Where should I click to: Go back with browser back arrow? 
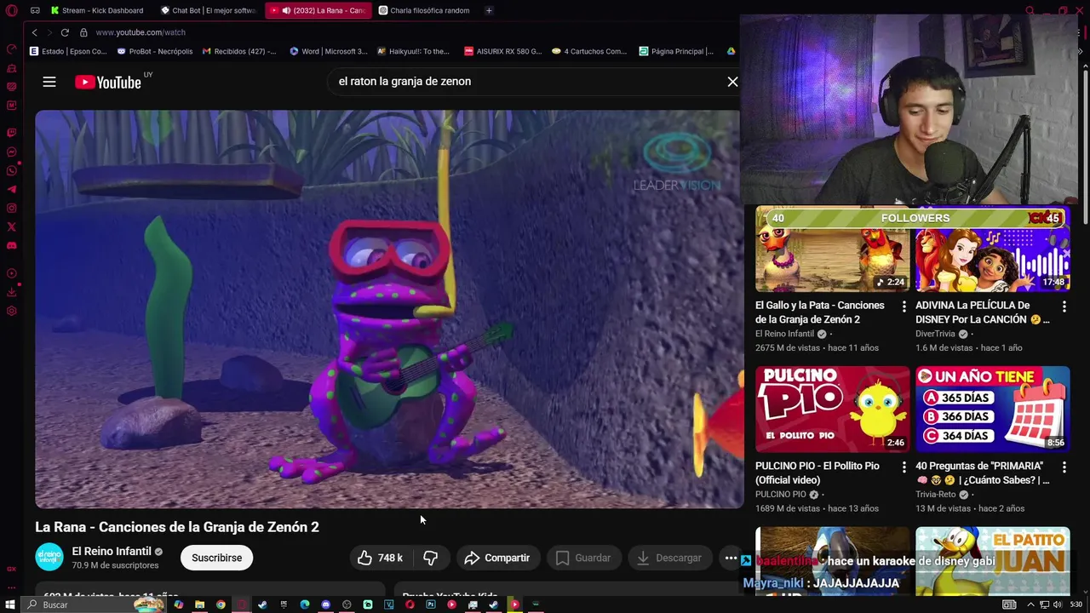[34, 32]
